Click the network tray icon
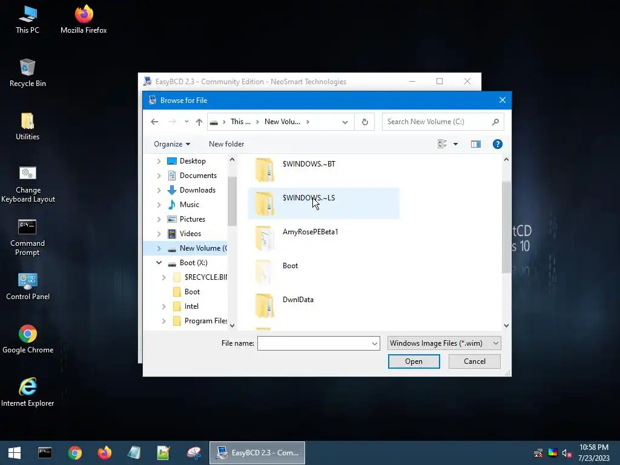 [x=538, y=453]
